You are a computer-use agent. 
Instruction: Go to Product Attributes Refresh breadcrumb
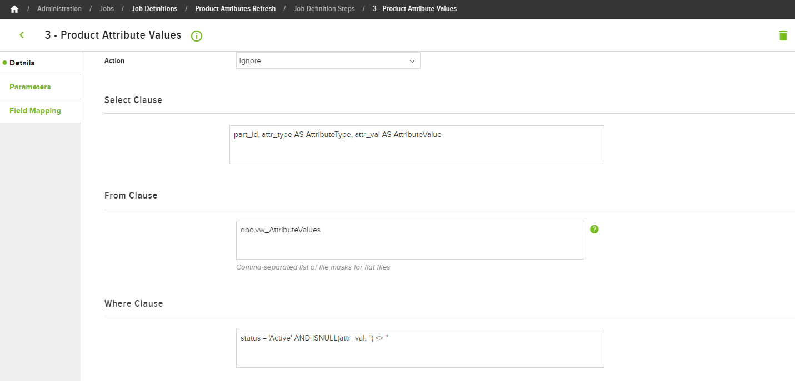click(235, 9)
